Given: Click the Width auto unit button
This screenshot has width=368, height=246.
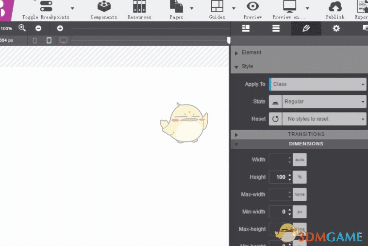Looking at the screenshot, I should (300, 160).
